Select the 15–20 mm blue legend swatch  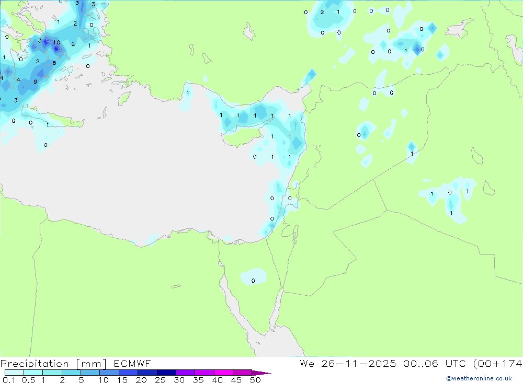(x=128, y=373)
